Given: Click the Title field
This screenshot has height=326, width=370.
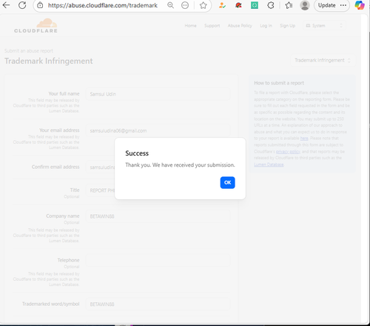Looking at the screenshot, I should point(100,190).
